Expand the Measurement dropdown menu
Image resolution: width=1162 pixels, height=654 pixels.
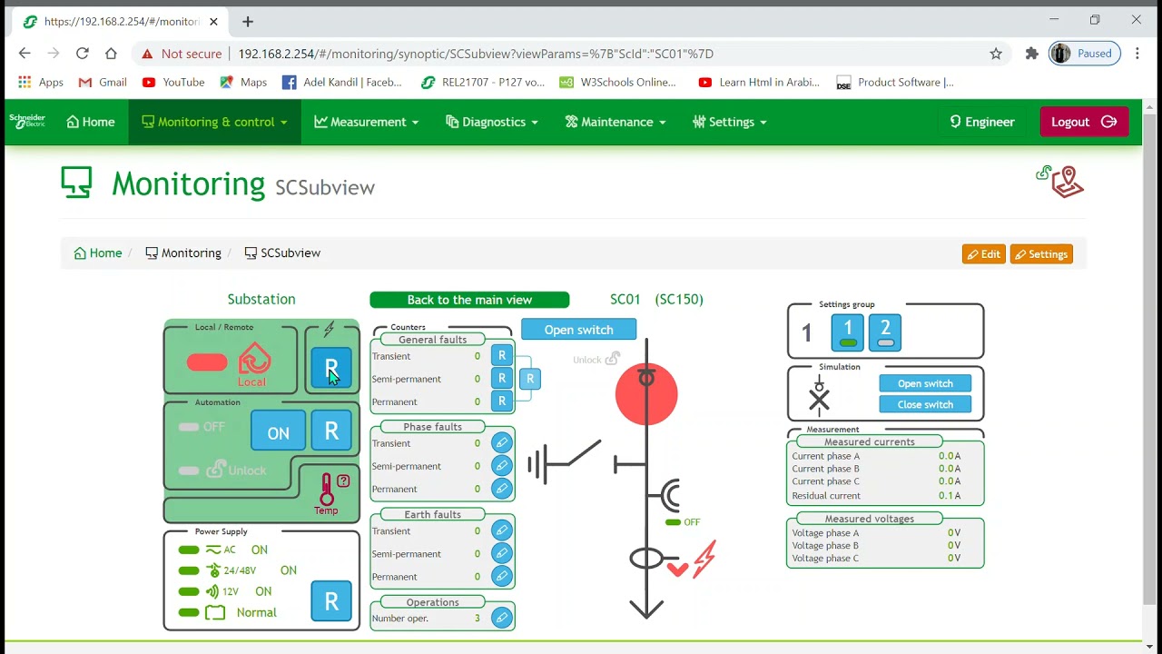click(x=366, y=122)
